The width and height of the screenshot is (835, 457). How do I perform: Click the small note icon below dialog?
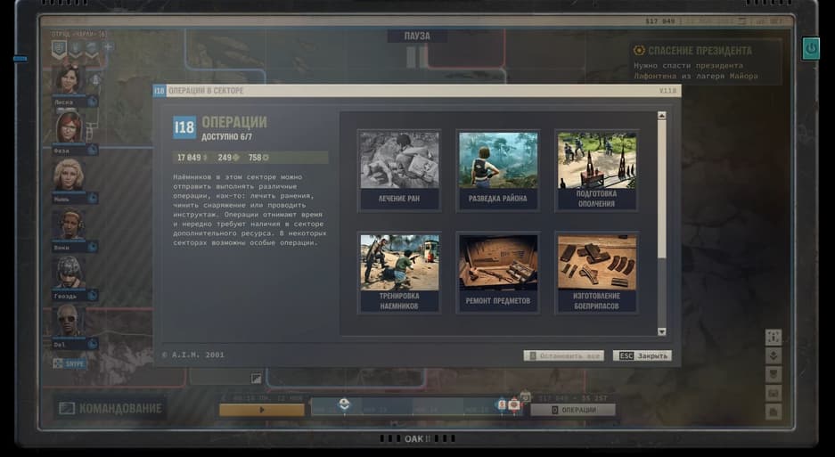coord(256,379)
